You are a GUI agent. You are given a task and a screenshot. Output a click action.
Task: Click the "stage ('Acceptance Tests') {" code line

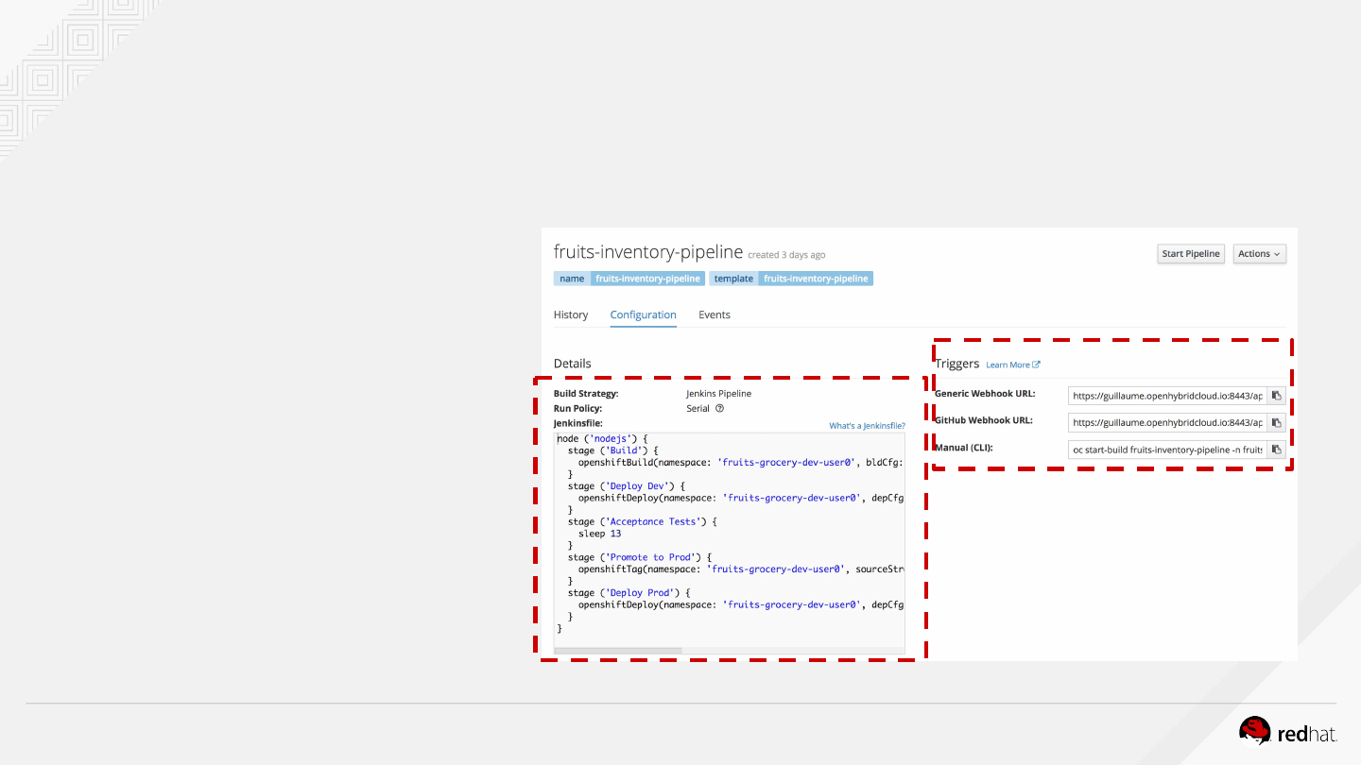[x=643, y=522]
